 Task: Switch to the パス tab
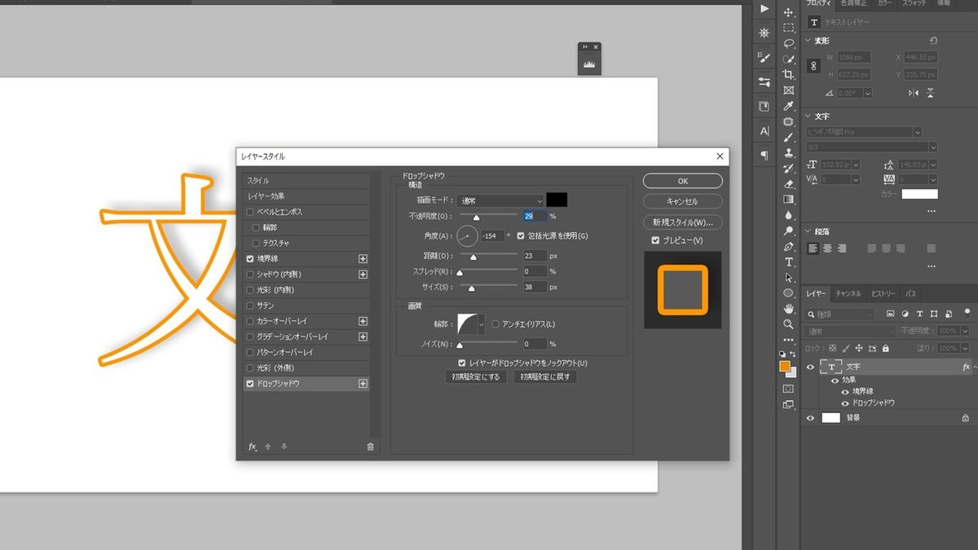[x=910, y=293]
